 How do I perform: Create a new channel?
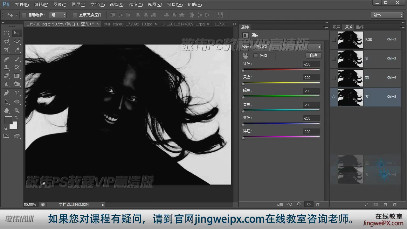(x=385, y=205)
